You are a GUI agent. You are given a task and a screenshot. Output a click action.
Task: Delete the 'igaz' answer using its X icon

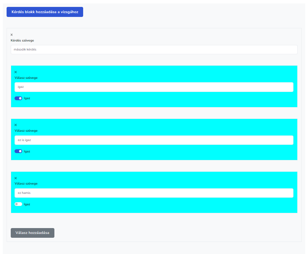pyautogui.click(x=16, y=72)
